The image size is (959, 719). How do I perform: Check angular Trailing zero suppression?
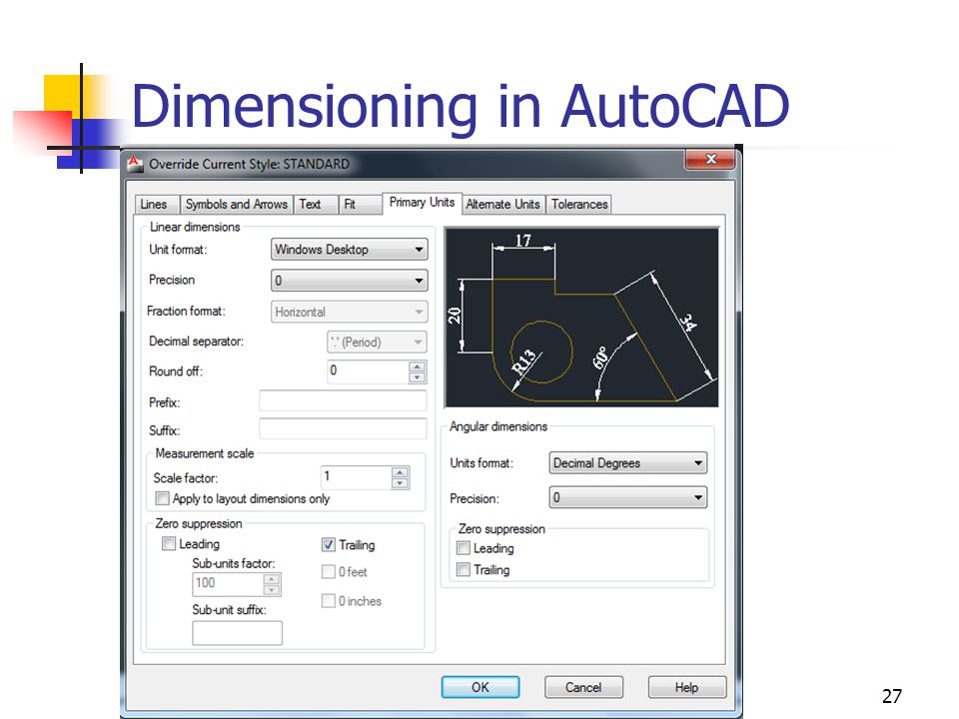coord(464,570)
